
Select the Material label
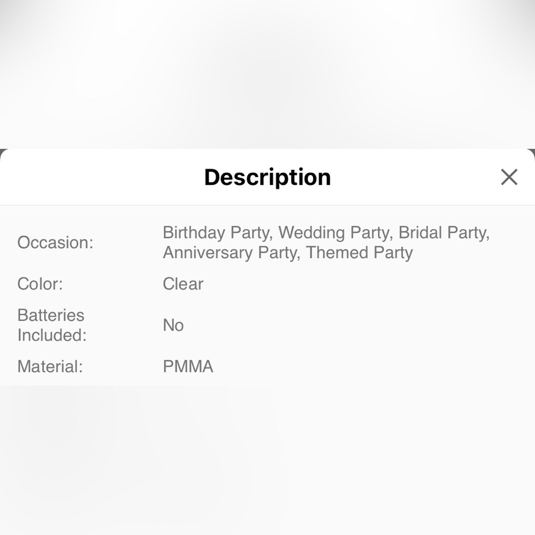pos(50,366)
